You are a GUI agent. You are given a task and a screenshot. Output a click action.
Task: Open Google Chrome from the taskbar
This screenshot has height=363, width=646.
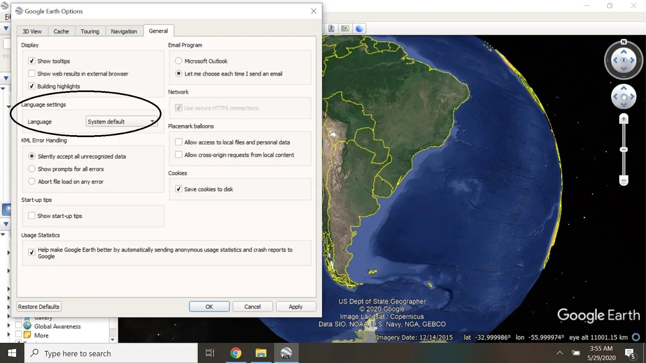236,353
